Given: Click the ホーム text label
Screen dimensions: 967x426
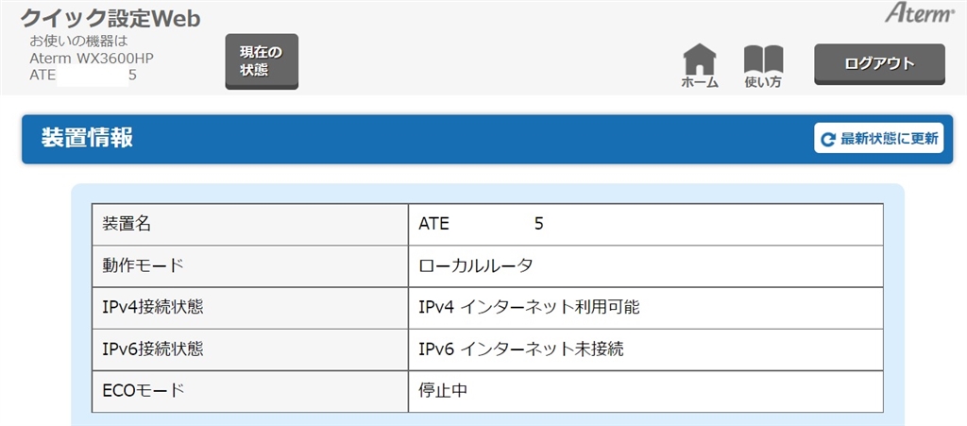Looking at the screenshot, I should pyautogui.click(x=700, y=83).
